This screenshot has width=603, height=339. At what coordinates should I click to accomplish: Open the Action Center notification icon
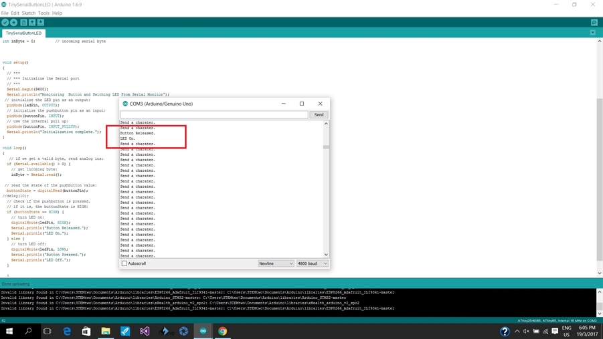tap(555, 331)
